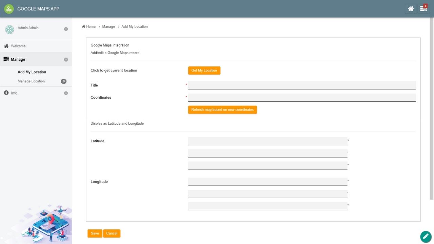The image size is (434, 244).
Task: Focus the Title input field
Action: click(302, 85)
